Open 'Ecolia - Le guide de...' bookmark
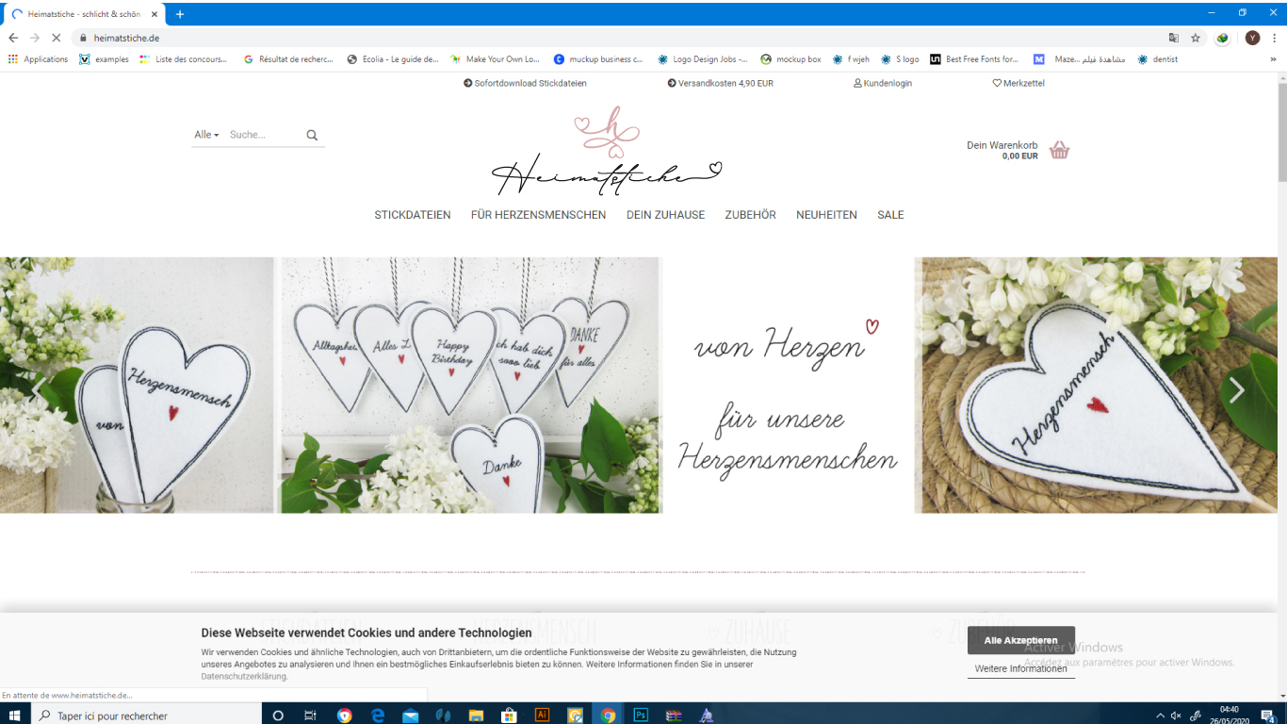Image resolution: width=1287 pixels, height=724 pixels. coord(394,59)
